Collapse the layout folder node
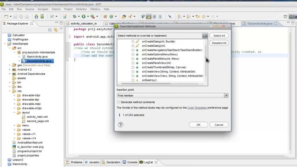 point(14,112)
